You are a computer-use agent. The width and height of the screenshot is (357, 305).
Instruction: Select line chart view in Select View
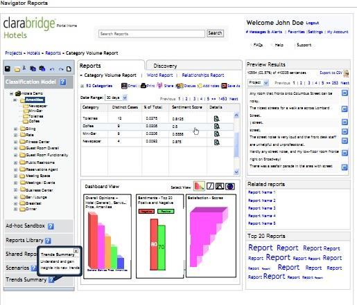point(210,186)
